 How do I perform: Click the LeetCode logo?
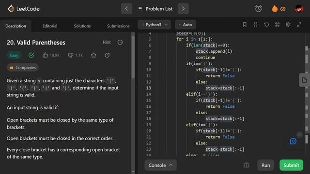(x=24, y=9)
